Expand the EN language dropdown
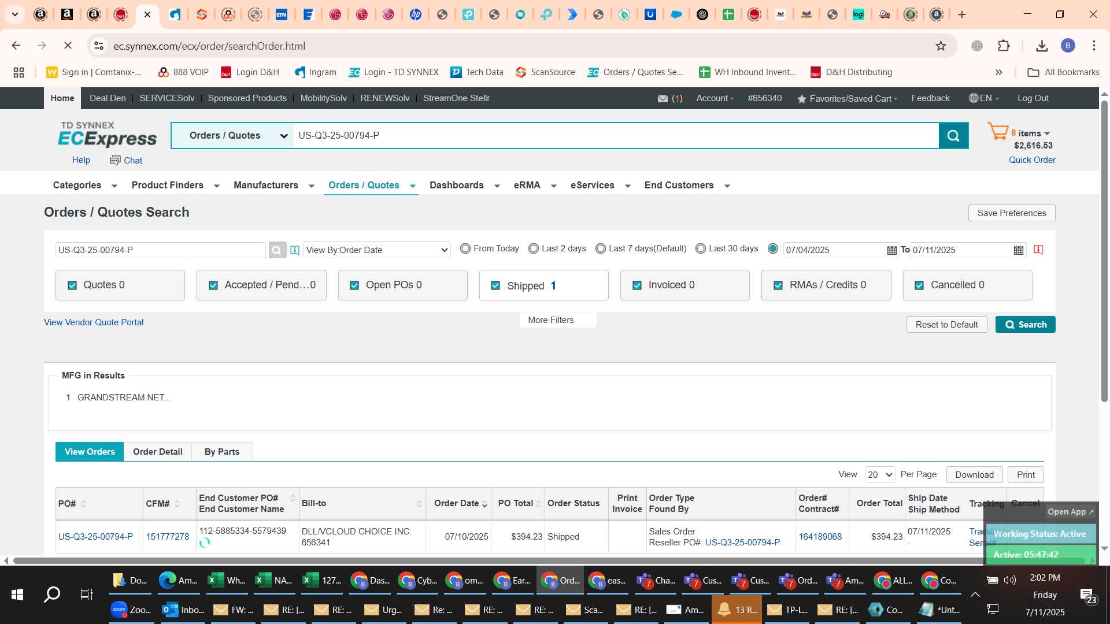Screen dimensions: 1110x624 [984, 98]
